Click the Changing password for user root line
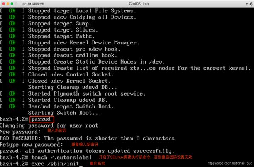This screenshot has width=254, height=167. coord(50,125)
